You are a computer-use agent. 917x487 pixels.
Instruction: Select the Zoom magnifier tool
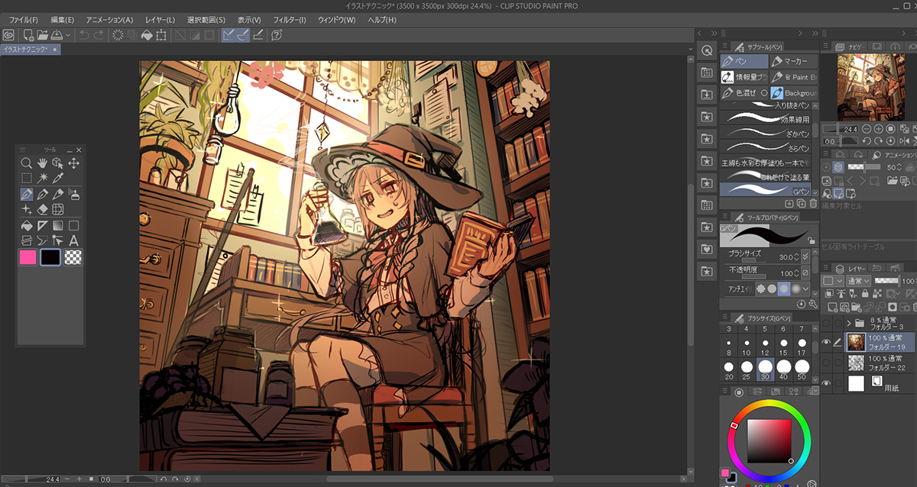click(x=26, y=163)
